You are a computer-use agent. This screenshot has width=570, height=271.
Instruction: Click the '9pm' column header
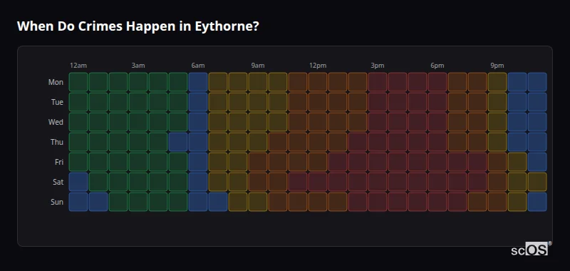(497, 66)
